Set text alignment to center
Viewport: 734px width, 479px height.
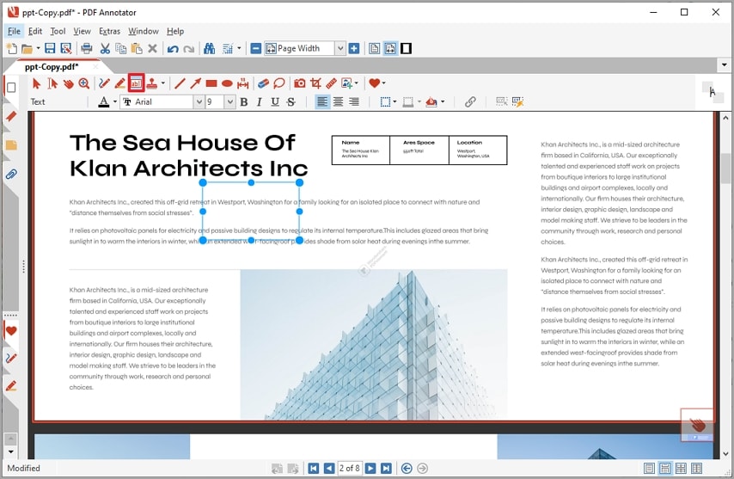point(338,101)
